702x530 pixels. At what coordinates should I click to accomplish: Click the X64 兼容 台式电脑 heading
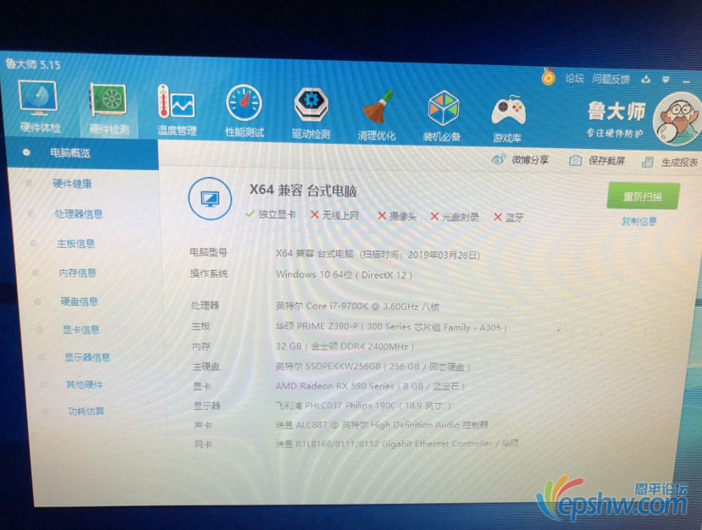303,190
